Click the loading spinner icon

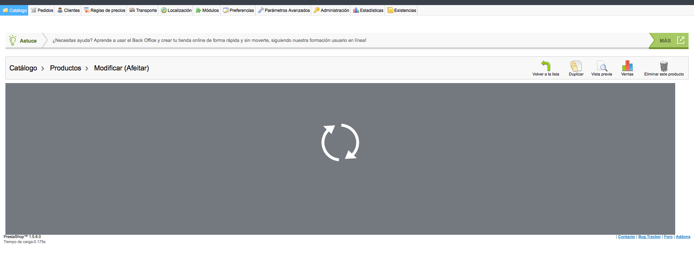coord(340,142)
